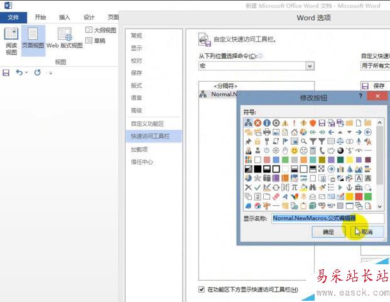Screen dimensions: 390x302
Task: Expand the Undo history dropdown arrow
Action: click(26, 73)
